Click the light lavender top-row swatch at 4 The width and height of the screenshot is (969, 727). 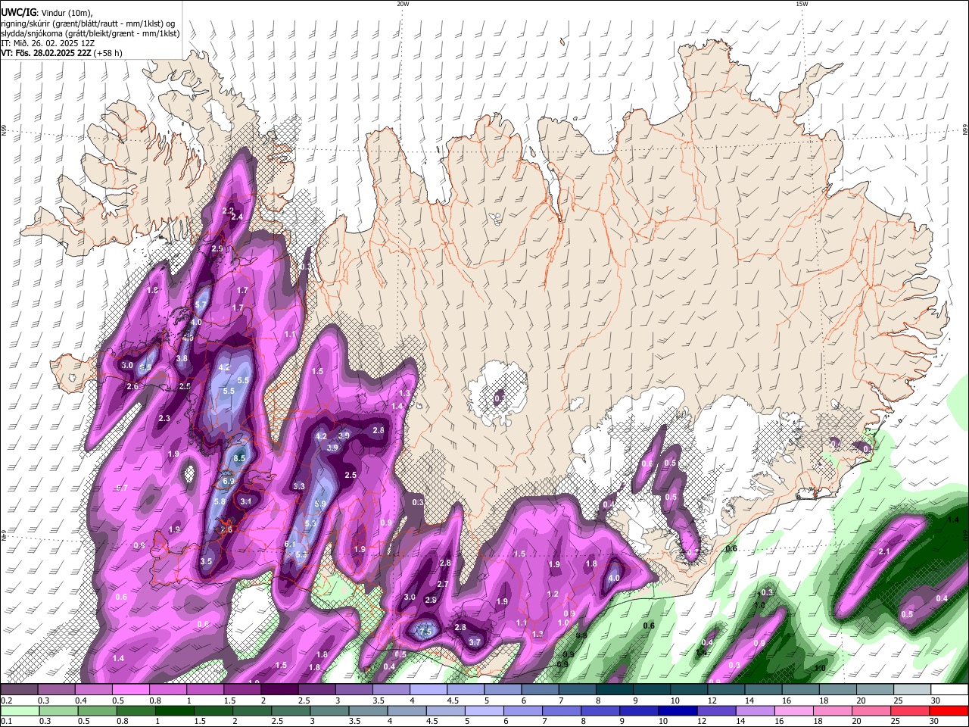[x=428, y=689]
